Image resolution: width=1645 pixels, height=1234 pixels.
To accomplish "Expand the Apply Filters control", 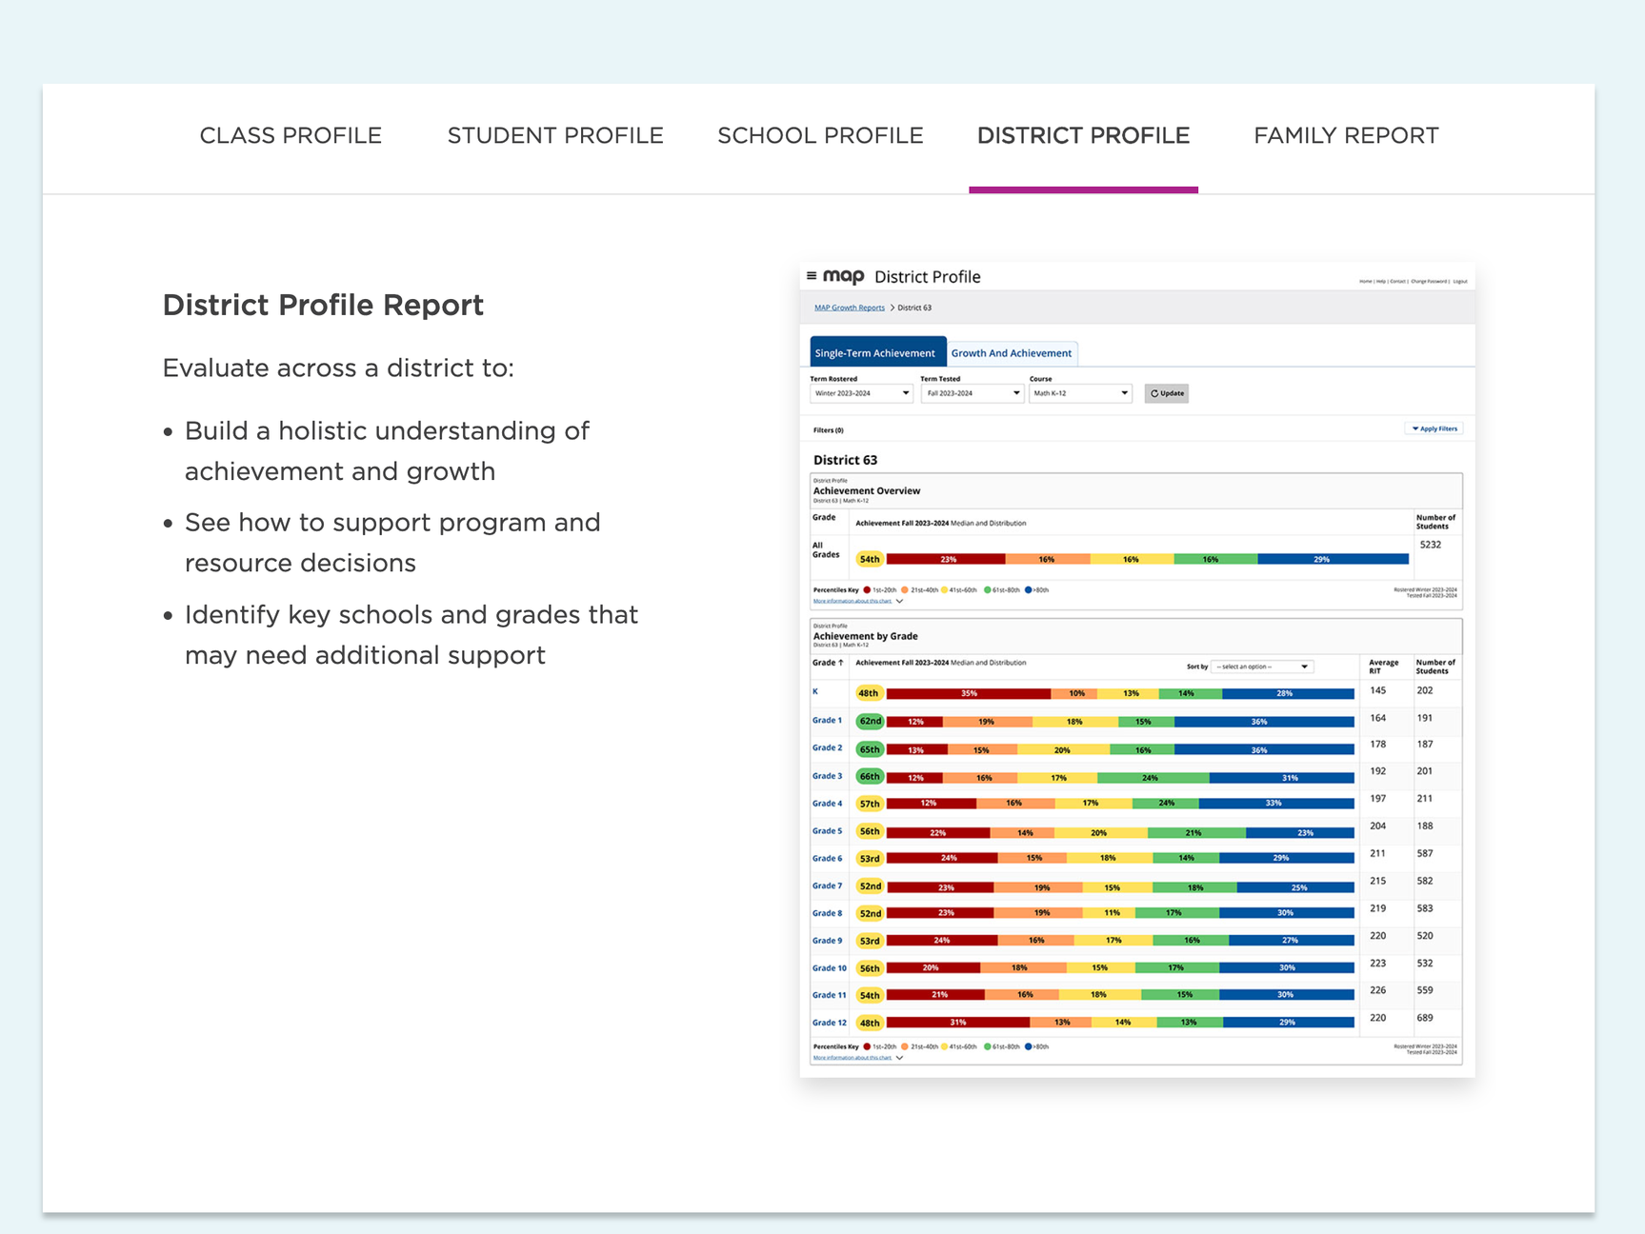I will click(1434, 428).
